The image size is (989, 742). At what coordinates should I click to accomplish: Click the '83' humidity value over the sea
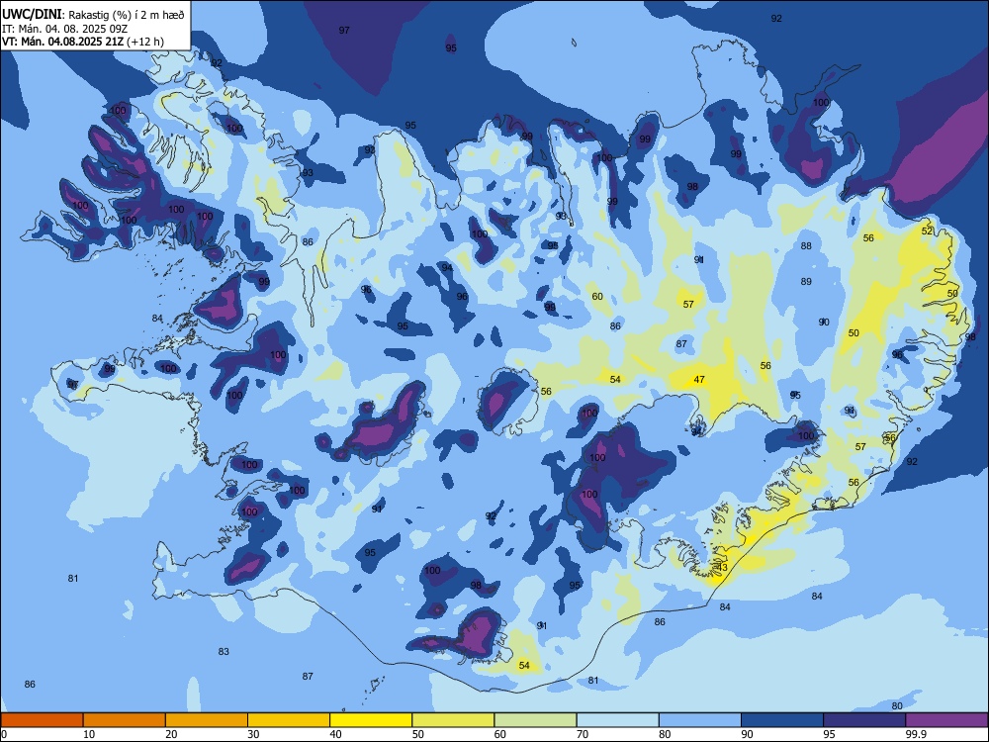[x=224, y=651]
